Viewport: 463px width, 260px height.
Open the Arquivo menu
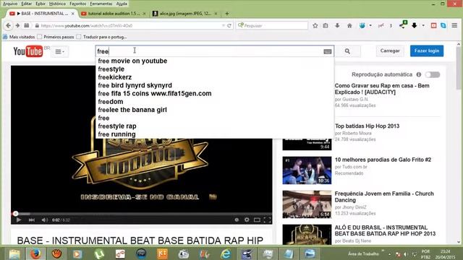tap(10, 4)
